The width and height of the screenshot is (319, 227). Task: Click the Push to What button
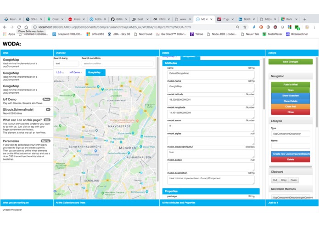coord(291,85)
